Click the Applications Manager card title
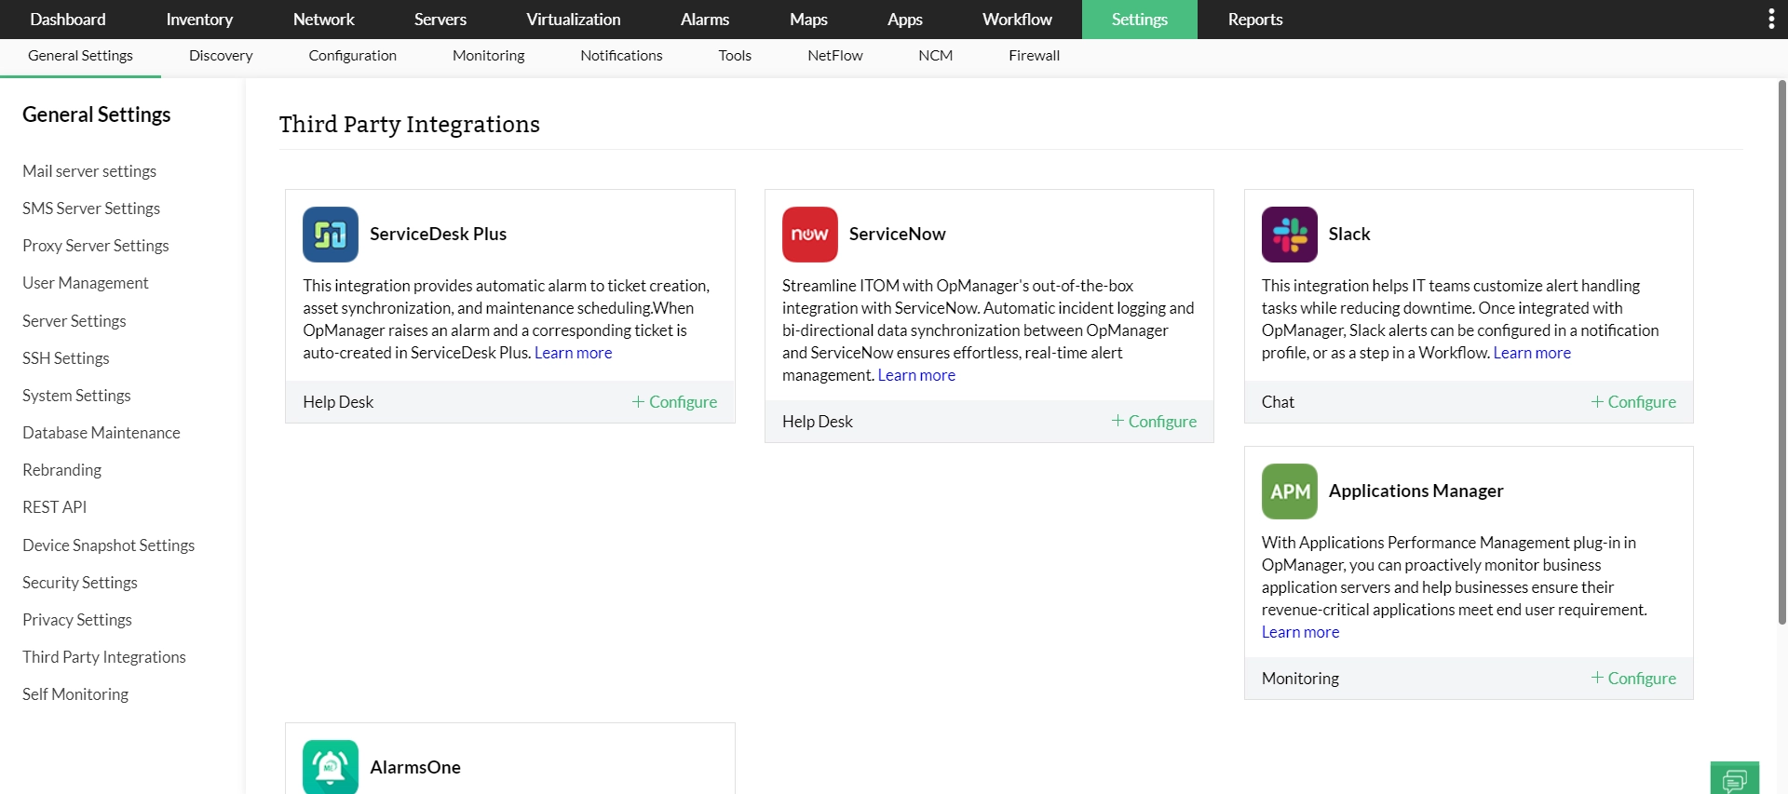The image size is (1788, 794). (x=1415, y=491)
